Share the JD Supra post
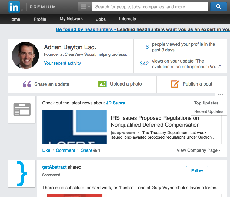 [x=86, y=150]
